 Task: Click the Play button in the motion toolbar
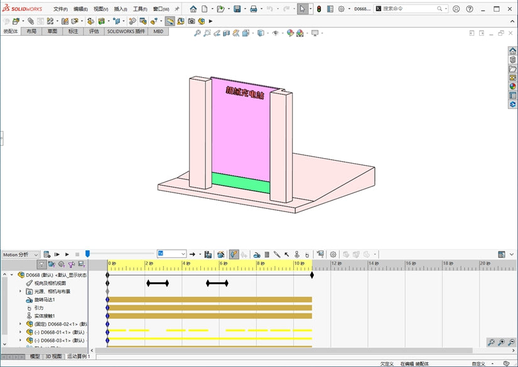(x=67, y=255)
